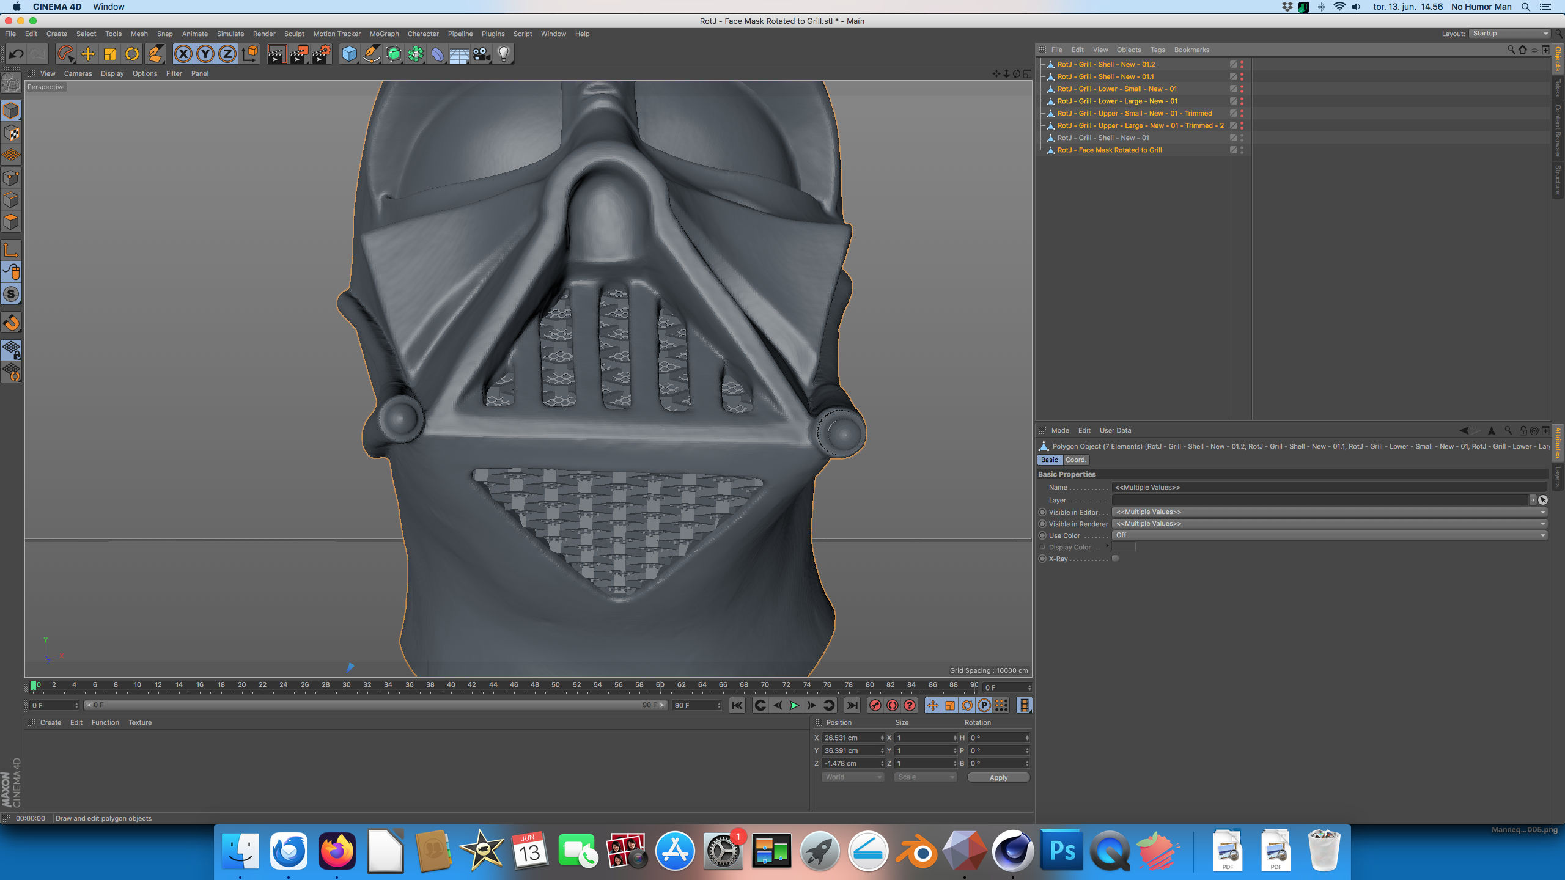Open Blender from the Dock
1565x880 pixels.
pos(916,851)
